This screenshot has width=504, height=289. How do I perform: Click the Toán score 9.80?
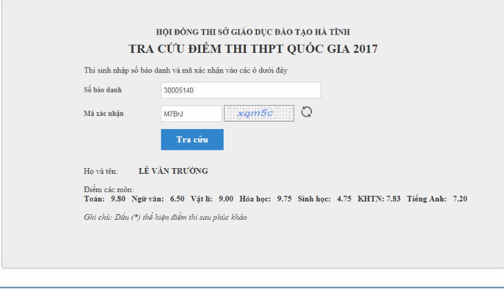click(118, 199)
